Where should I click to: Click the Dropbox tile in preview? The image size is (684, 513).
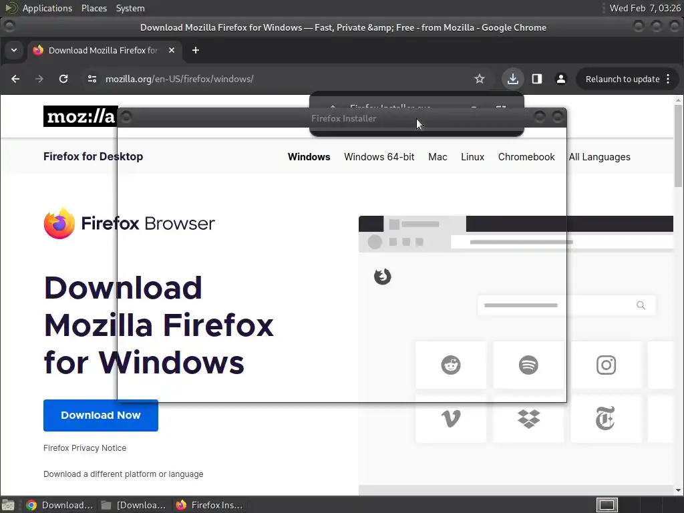coord(528,419)
